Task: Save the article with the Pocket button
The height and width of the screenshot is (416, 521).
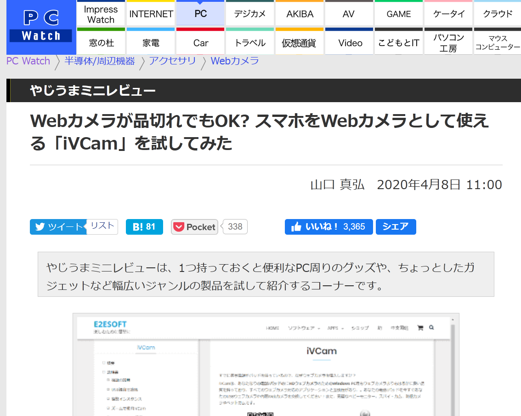Action: pyautogui.click(x=194, y=226)
